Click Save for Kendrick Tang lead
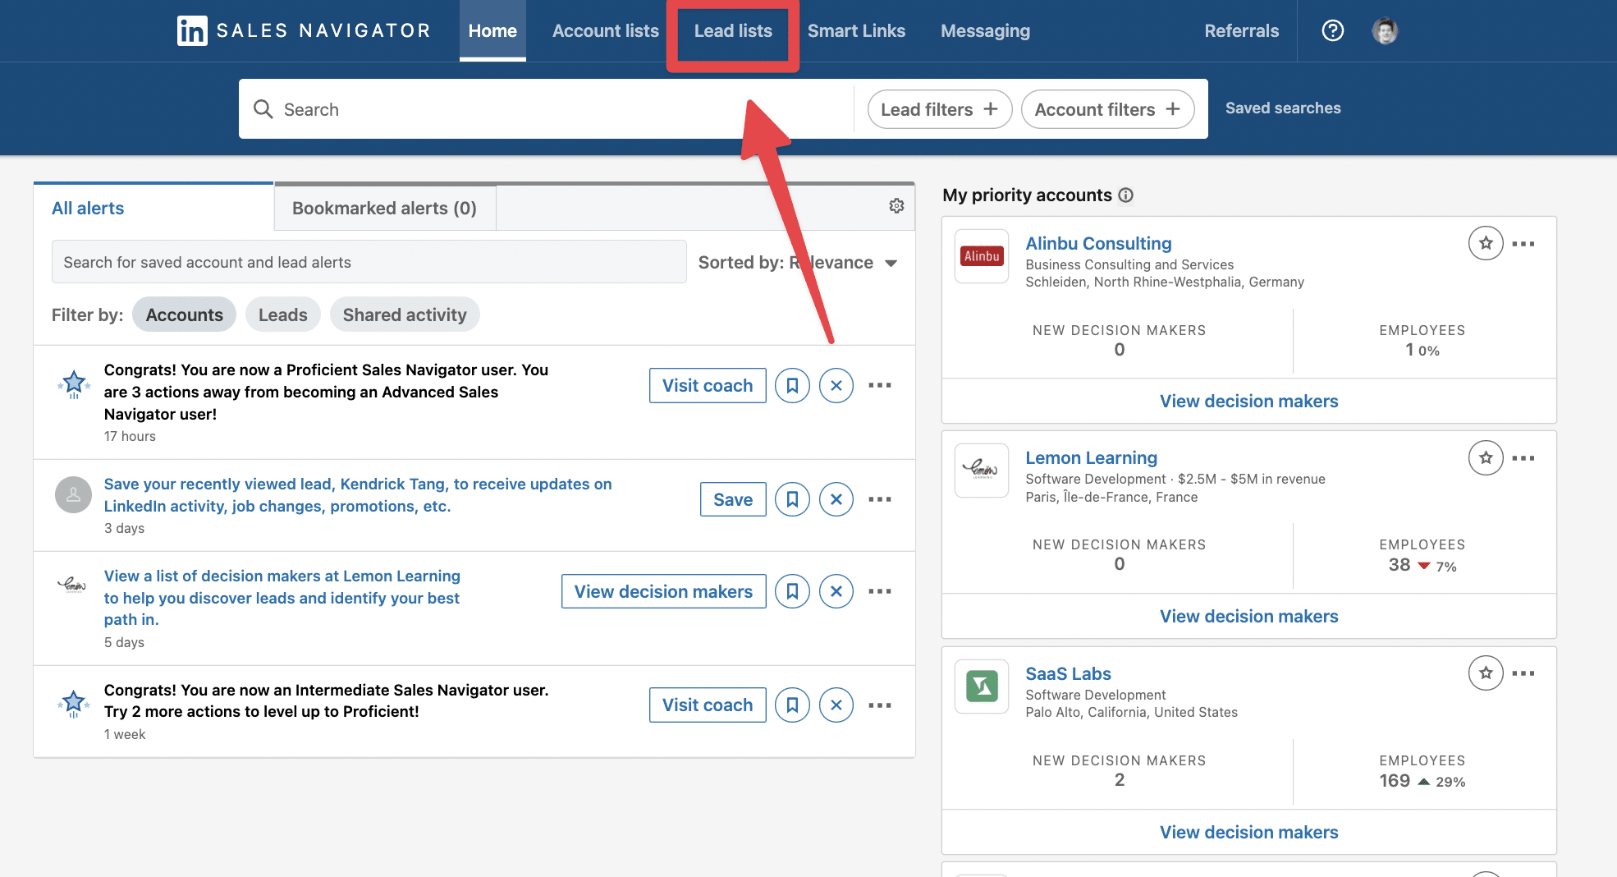The height and width of the screenshot is (877, 1617). tap(733, 499)
